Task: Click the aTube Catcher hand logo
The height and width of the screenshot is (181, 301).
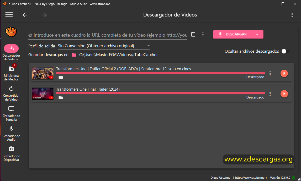Action: point(11,32)
